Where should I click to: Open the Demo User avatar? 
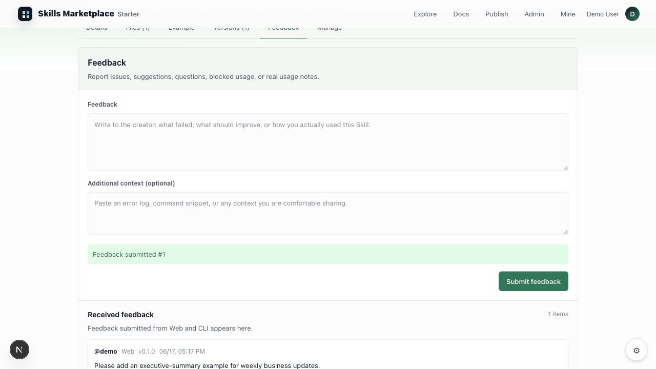632,14
